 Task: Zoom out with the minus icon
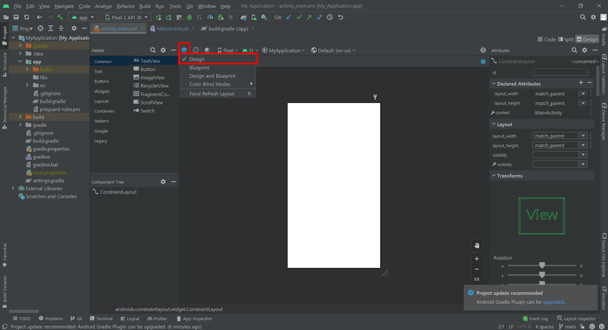click(477, 269)
